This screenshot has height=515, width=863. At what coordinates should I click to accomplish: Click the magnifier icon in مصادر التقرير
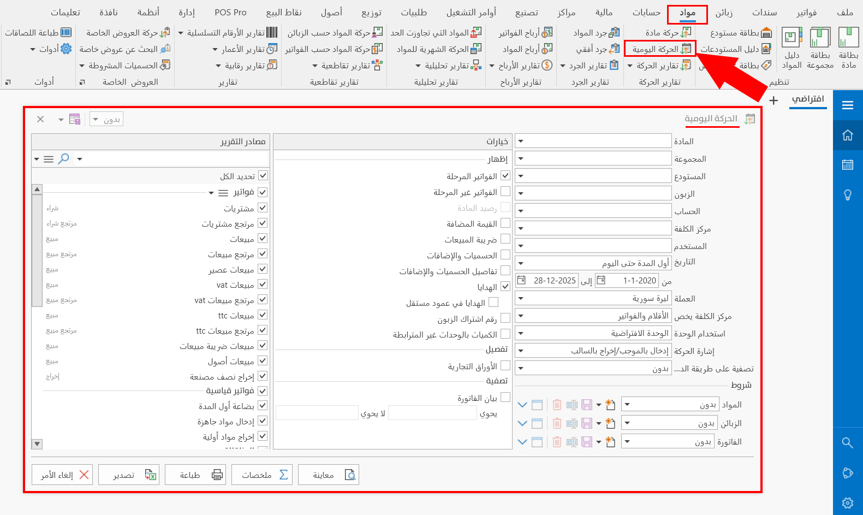tap(64, 159)
